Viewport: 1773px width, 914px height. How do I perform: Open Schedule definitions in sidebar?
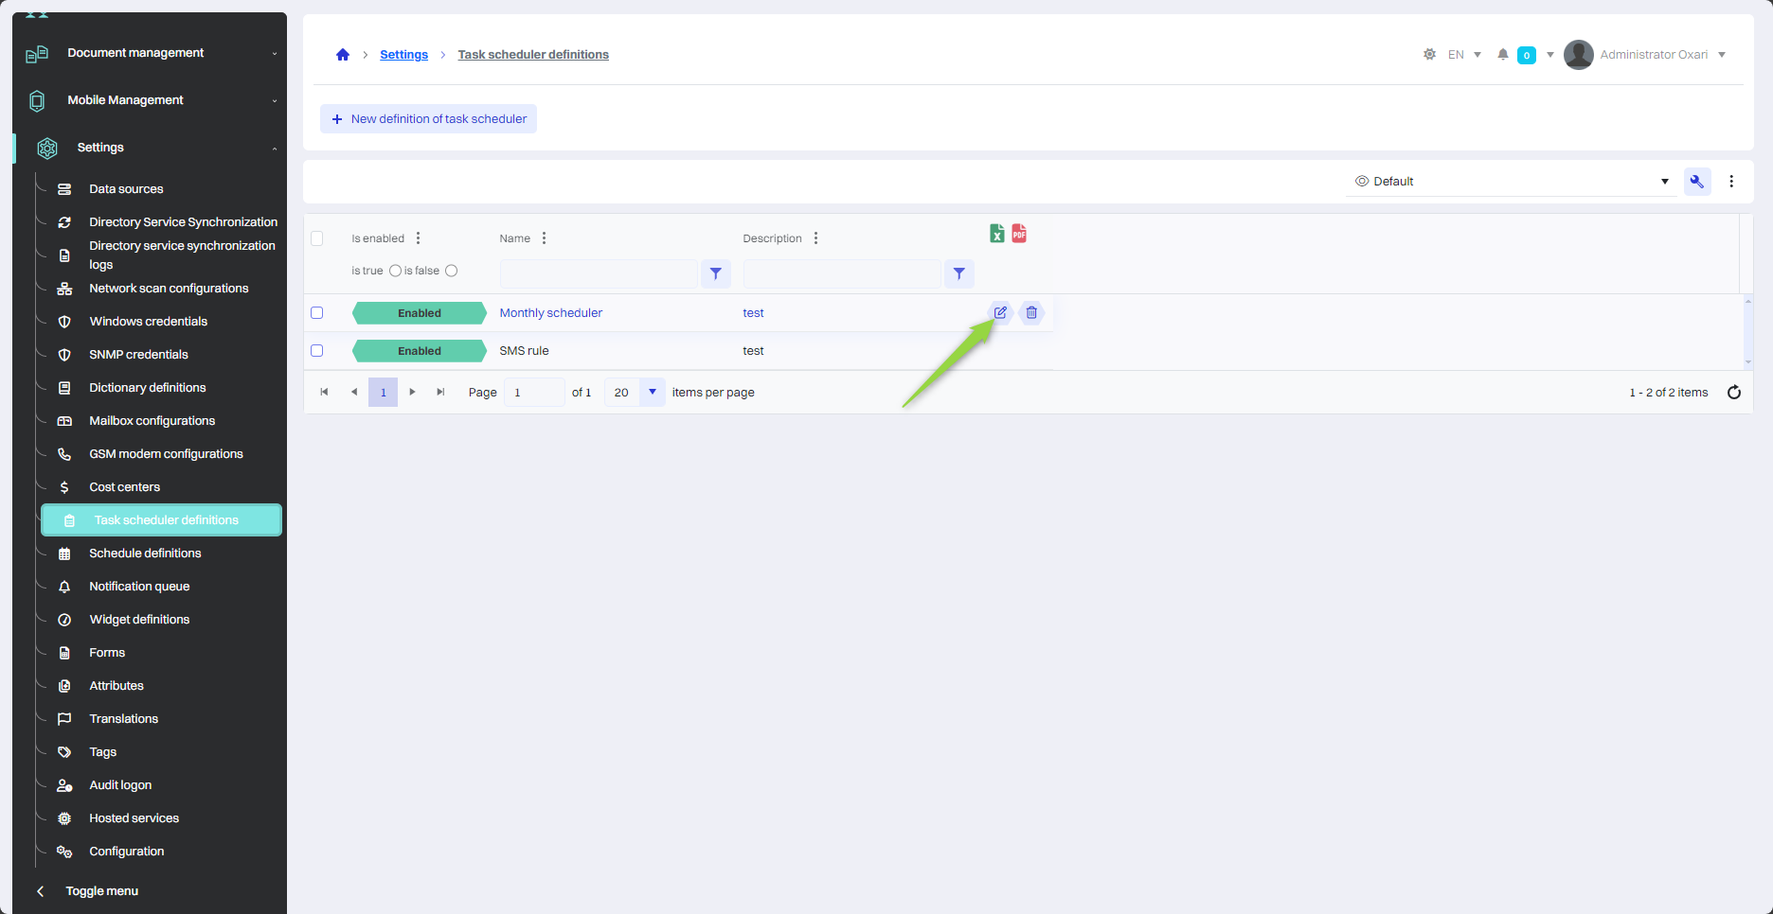point(145,554)
